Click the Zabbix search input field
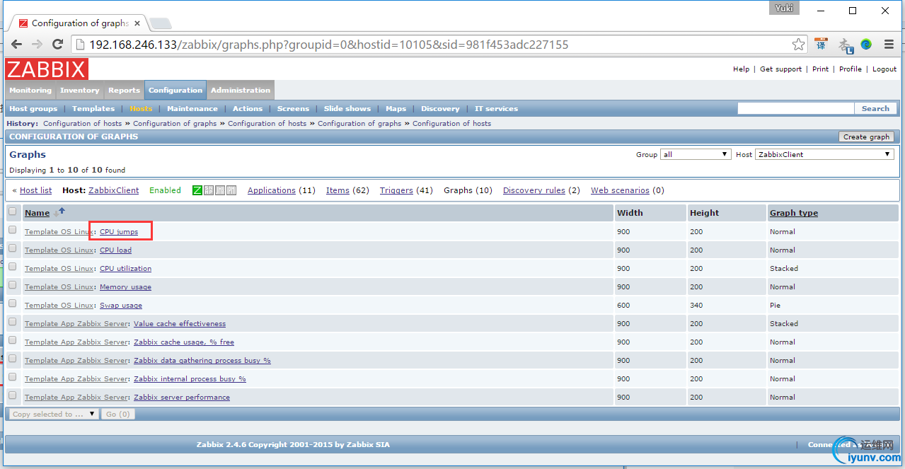Viewport: 905px width, 469px height. click(x=795, y=108)
